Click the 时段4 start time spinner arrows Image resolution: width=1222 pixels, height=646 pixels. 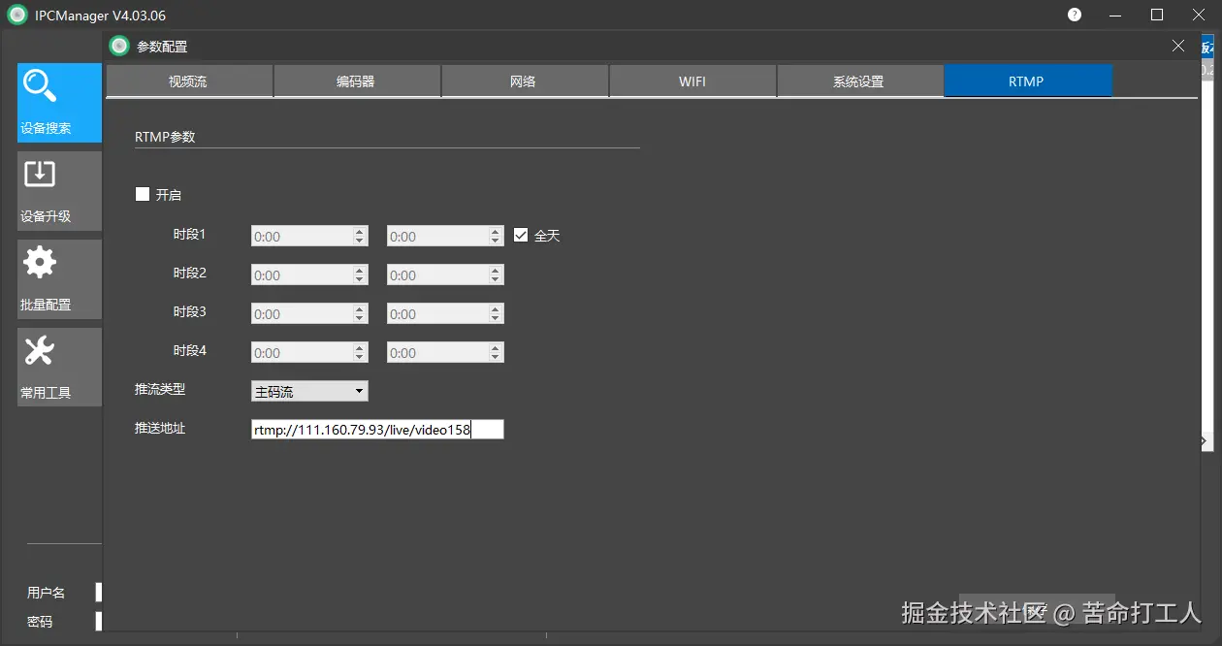360,352
